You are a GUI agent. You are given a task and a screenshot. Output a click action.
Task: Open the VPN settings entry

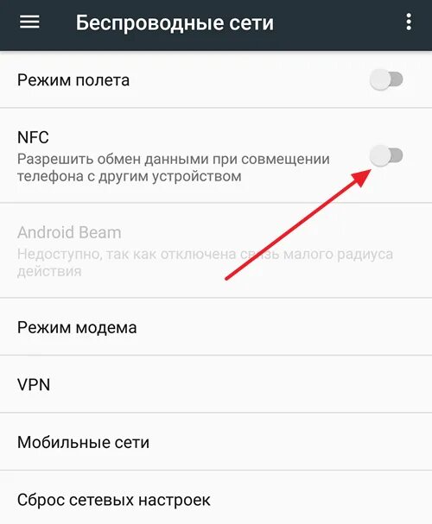216,385
